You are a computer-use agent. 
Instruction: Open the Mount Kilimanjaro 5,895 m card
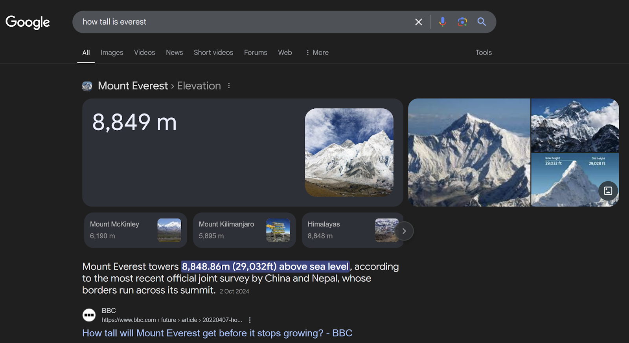click(245, 230)
